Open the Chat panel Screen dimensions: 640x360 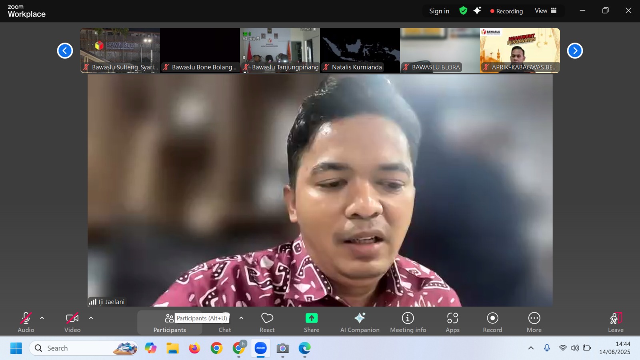[224, 322]
